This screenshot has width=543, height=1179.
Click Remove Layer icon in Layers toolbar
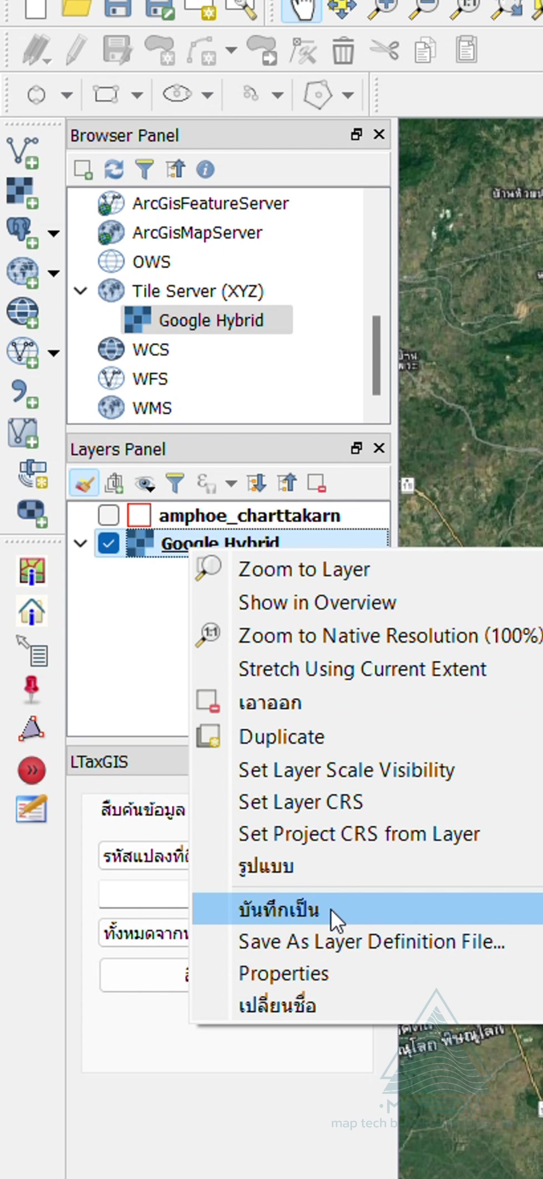coord(317,483)
